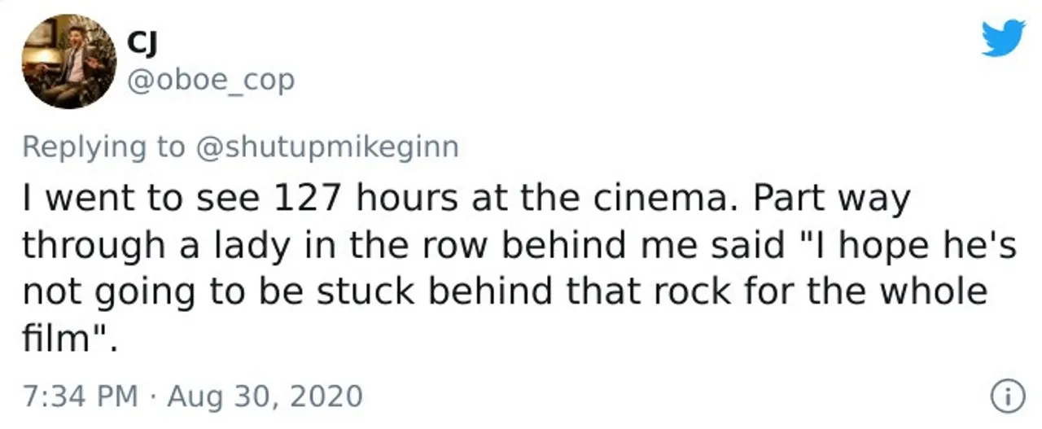Click the word "whole" in the tweet
Screen dimensions: 1042x429
tap(935, 292)
